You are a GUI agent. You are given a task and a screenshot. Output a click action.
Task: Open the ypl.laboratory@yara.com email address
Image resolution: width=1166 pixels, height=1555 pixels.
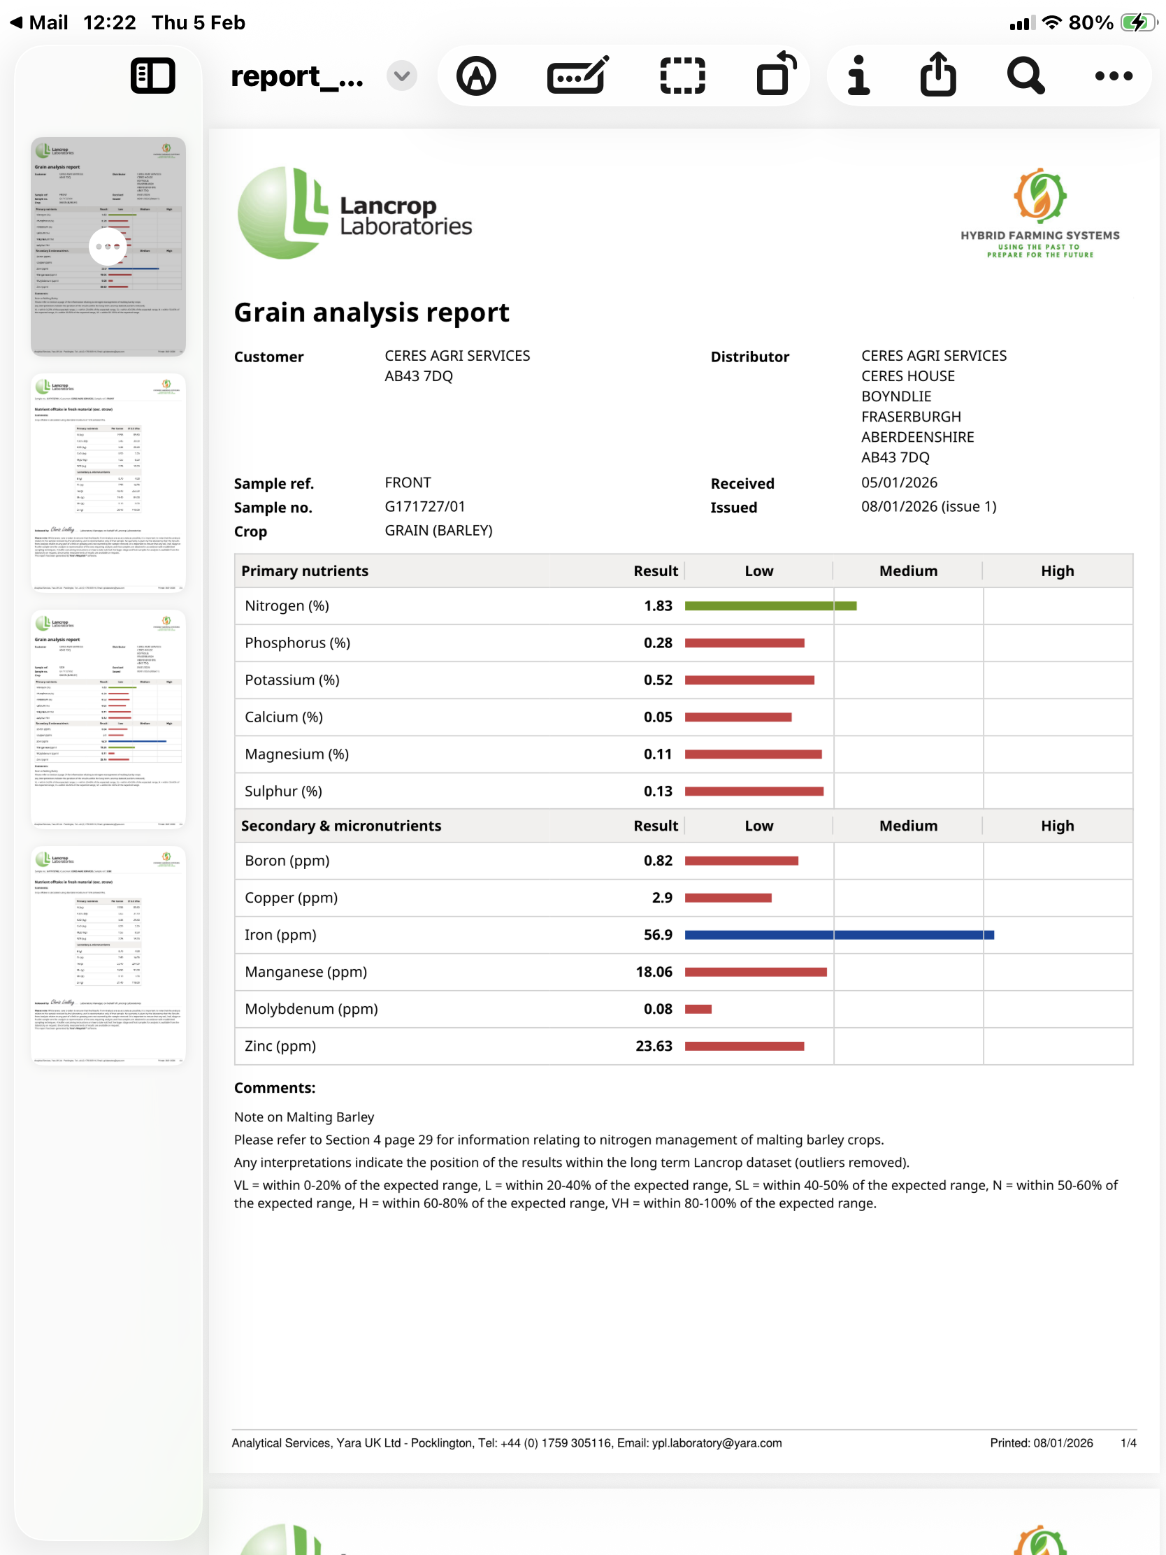click(x=717, y=1443)
